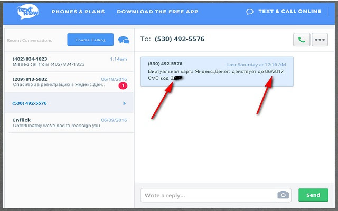Open conversation with (402) 834-1823
The image size is (338, 211).
pyautogui.click(x=69, y=62)
